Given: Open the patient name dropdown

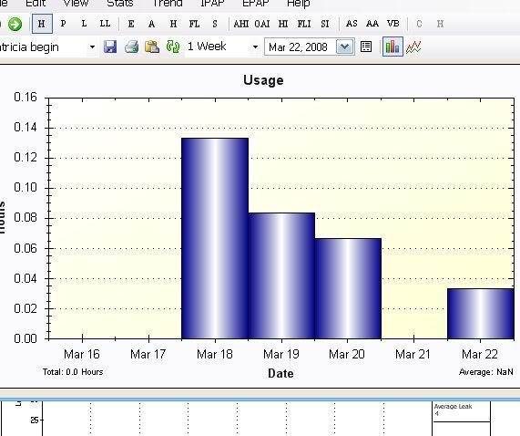Looking at the screenshot, I should click(x=92, y=47).
